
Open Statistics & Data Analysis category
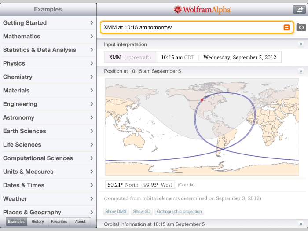[x=48, y=50]
